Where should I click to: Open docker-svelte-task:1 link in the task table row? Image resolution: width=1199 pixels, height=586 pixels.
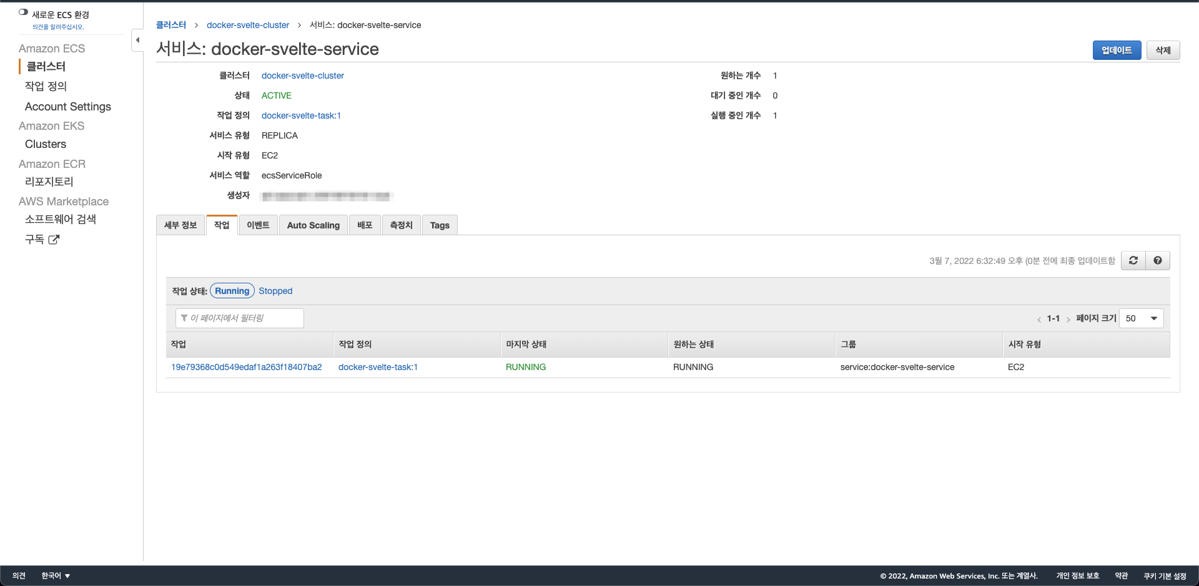378,367
